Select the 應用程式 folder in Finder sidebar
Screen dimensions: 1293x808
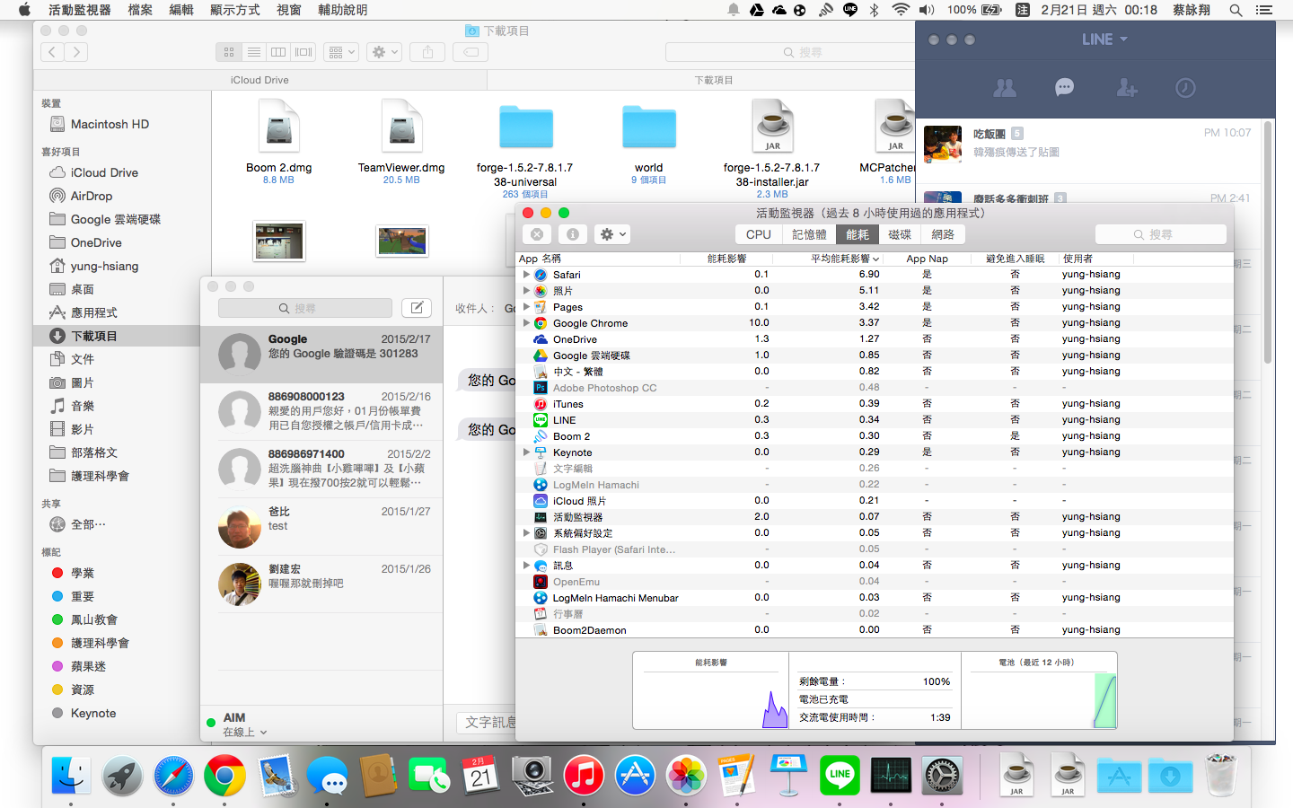[94, 312]
